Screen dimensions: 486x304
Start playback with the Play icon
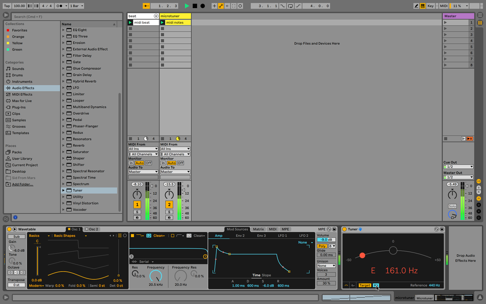tap(188, 6)
